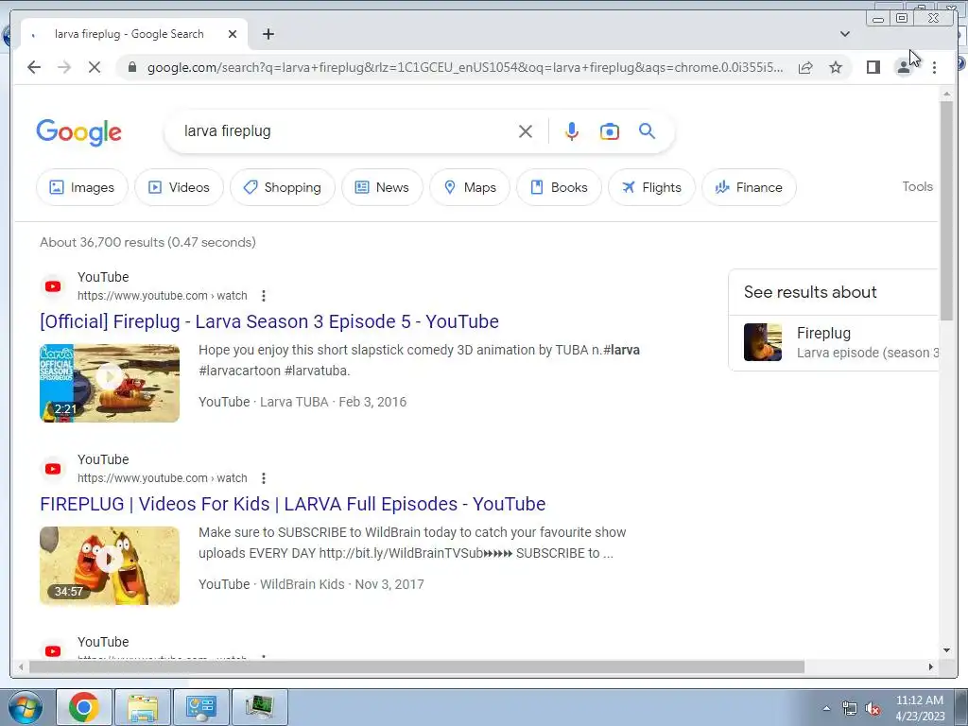Click the first result's youtube.com watch URL
Viewport: 968px width, 726px height.
(163, 296)
